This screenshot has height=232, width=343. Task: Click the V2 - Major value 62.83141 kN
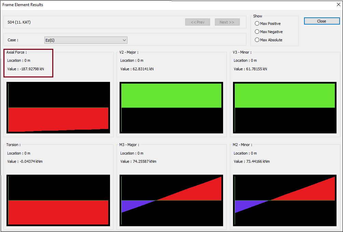pyautogui.click(x=137, y=69)
